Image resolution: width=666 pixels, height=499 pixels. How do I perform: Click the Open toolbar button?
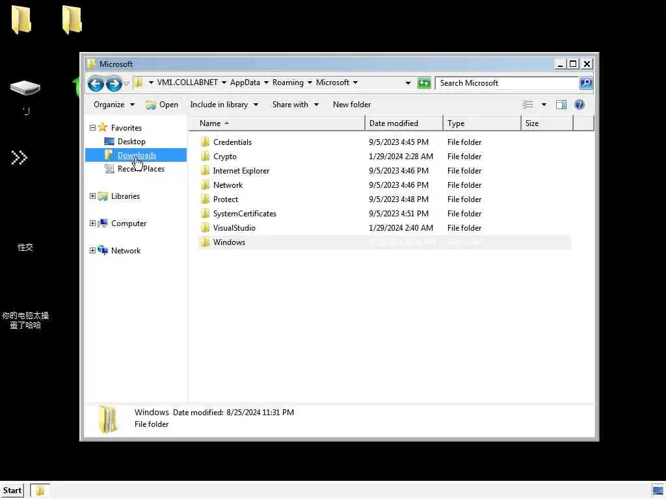point(162,105)
